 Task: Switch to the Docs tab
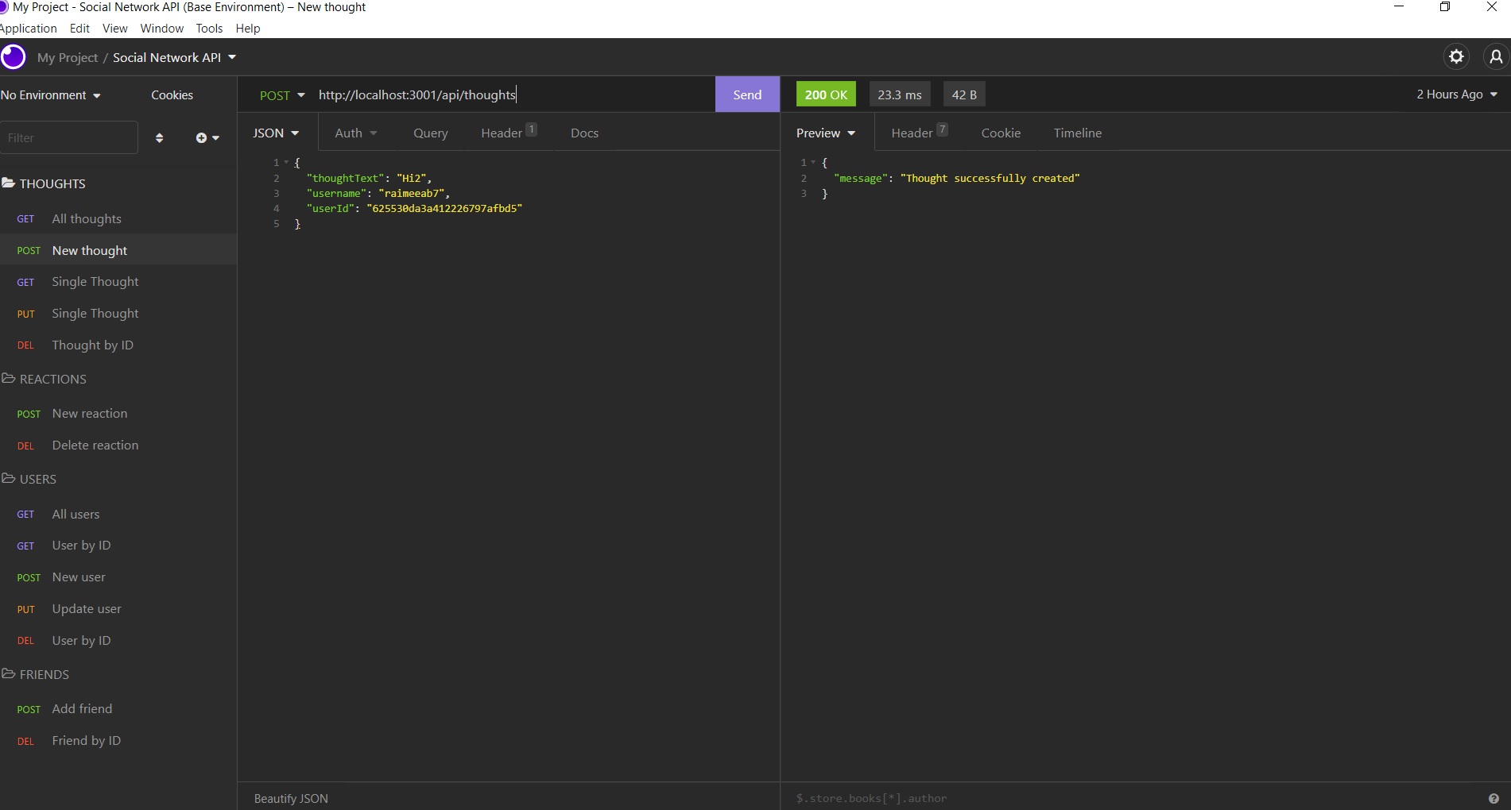[x=584, y=133]
